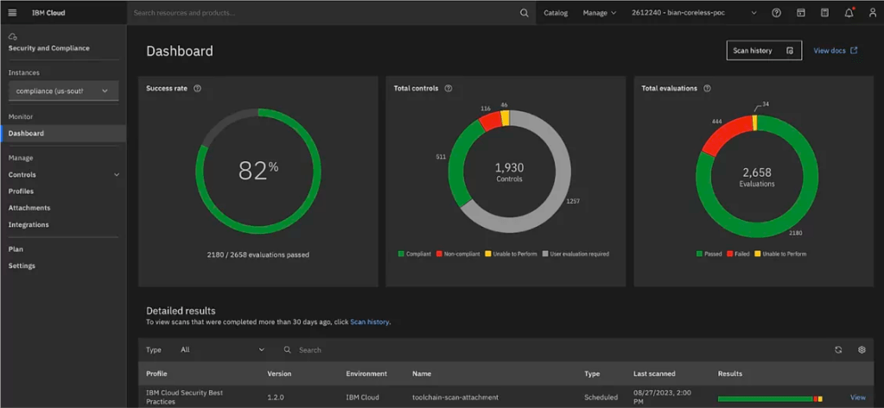Click the help question mark icon
Screen dimensions: 884x408
776,13
